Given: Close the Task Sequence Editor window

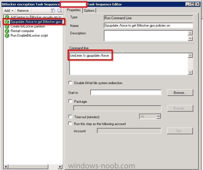Looking at the screenshot, I should click(198, 4).
